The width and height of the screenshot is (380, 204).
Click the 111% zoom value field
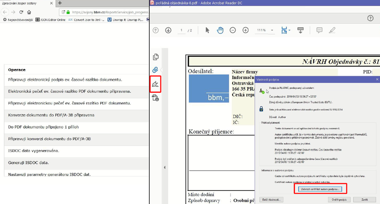pos(261,30)
